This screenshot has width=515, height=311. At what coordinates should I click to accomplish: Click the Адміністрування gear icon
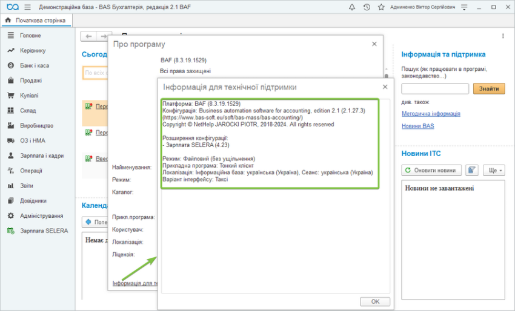[11, 216]
